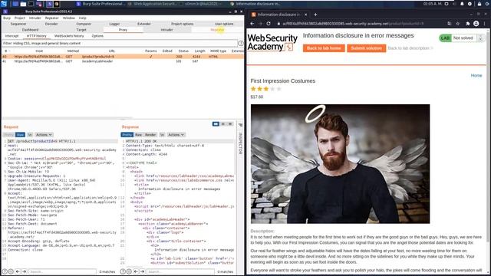Open the Logger tab

114,24
